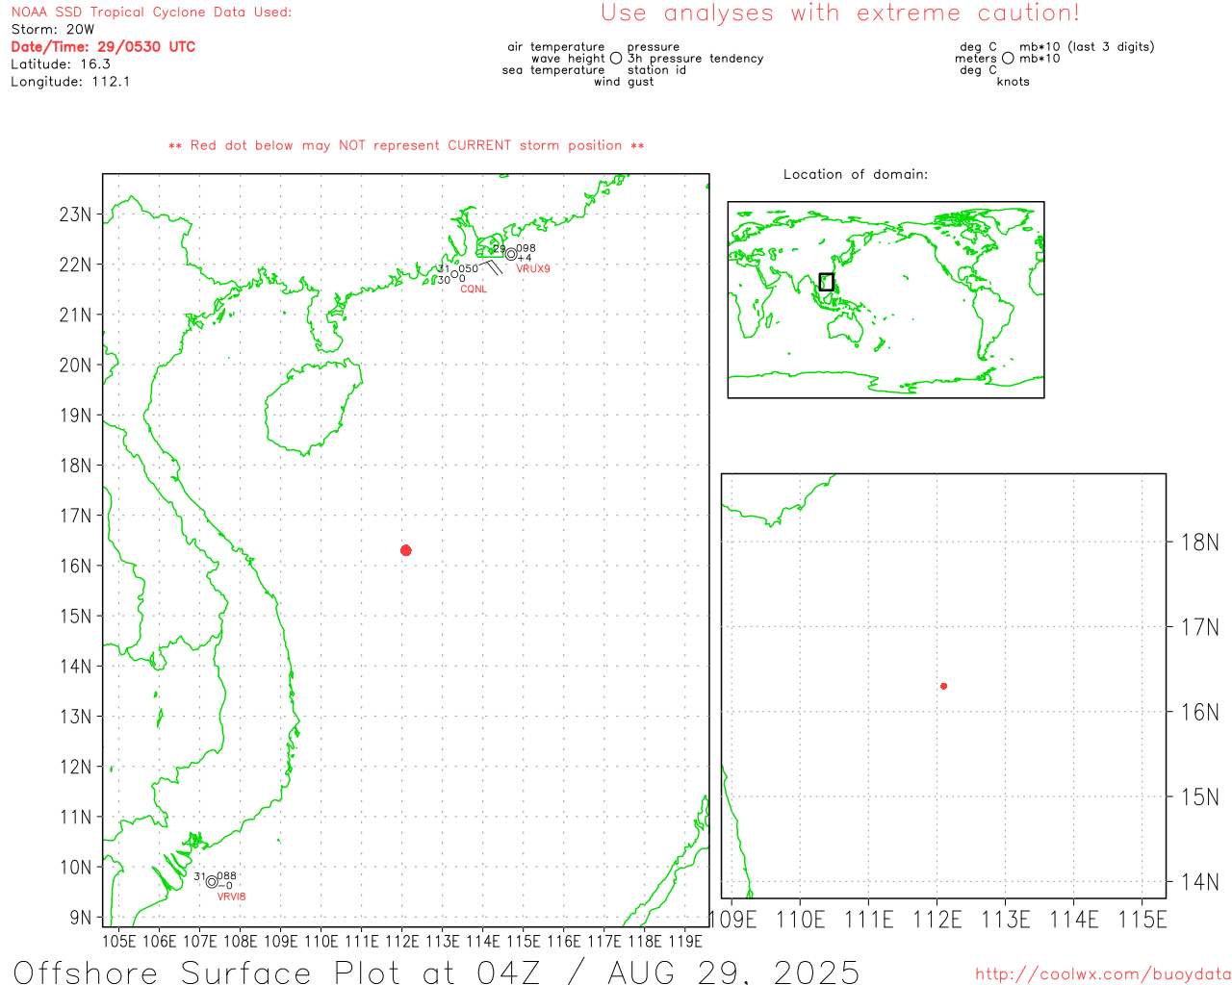Click the 110E label on zoomed map axis
The height and width of the screenshot is (985, 1232).
tap(801, 921)
